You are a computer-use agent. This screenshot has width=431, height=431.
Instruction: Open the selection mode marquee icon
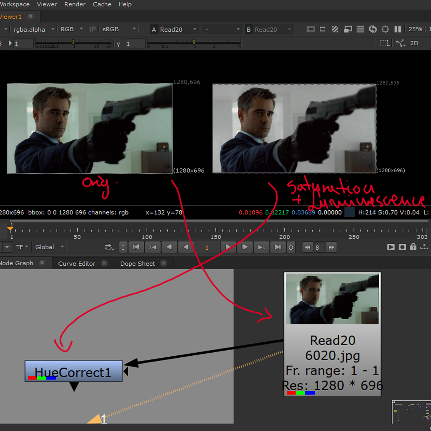pyautogui.click(x=384, y=43)
